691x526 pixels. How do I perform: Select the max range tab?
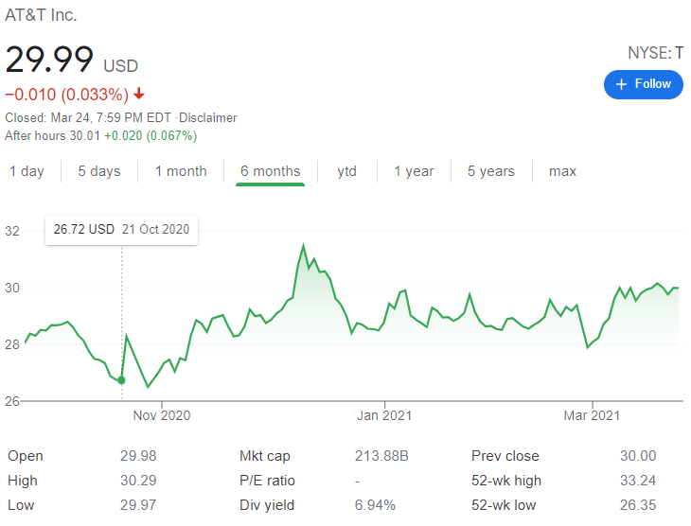562,171
